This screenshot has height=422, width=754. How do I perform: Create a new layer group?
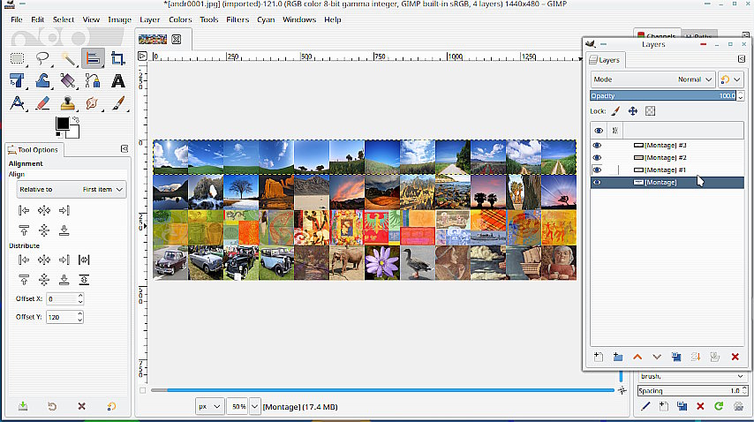click(x=618, y=357)
